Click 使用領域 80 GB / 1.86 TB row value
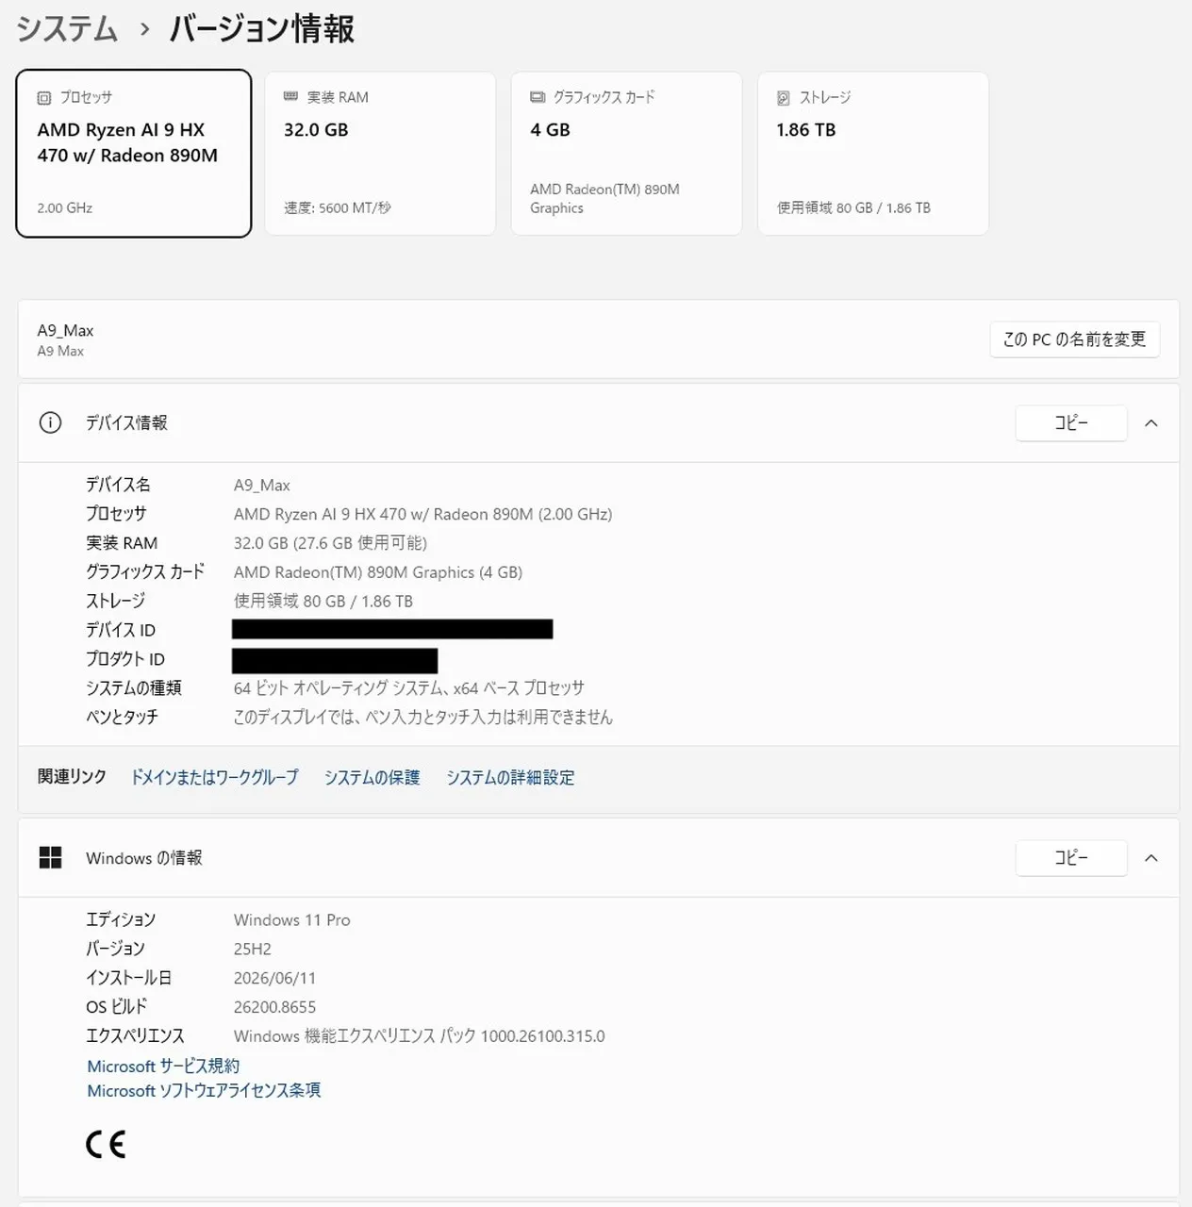The height and width of the screenshot is (1207, 1192). coord(323,601)
